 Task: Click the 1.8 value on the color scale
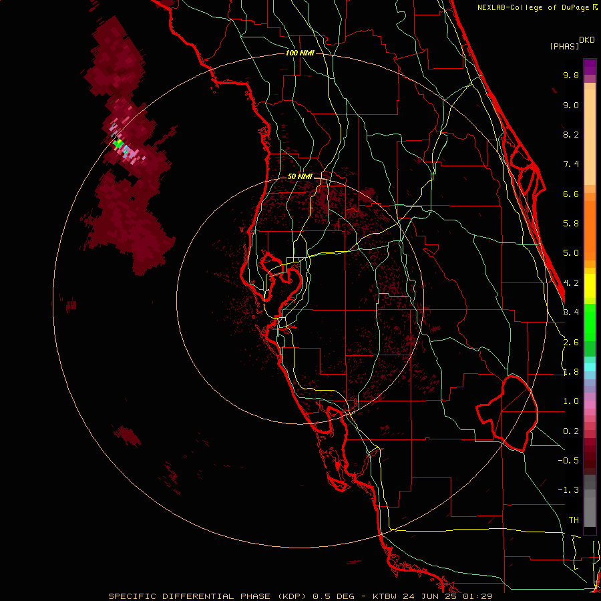571,372
